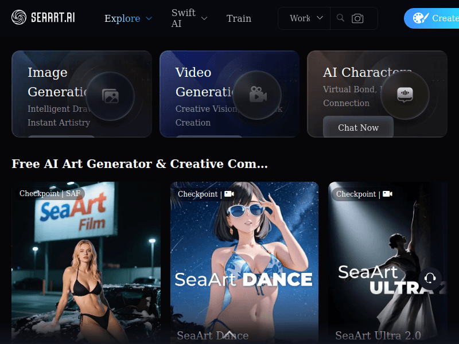Go to the Train page
The height and width of the screenshot is (344, 459).
(x=239, y=18)
